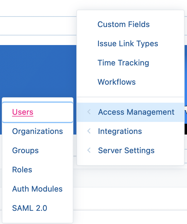Open Organizations in the submenu

[38, 131]
